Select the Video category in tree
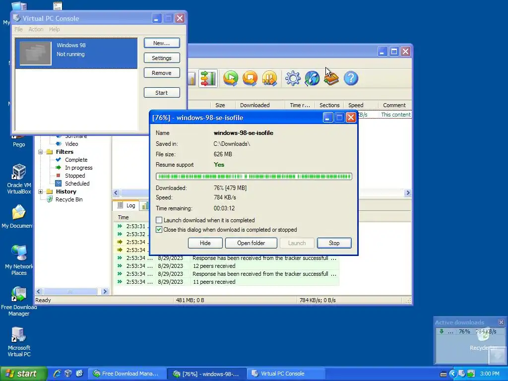508x381 pixels. [71, 144]
